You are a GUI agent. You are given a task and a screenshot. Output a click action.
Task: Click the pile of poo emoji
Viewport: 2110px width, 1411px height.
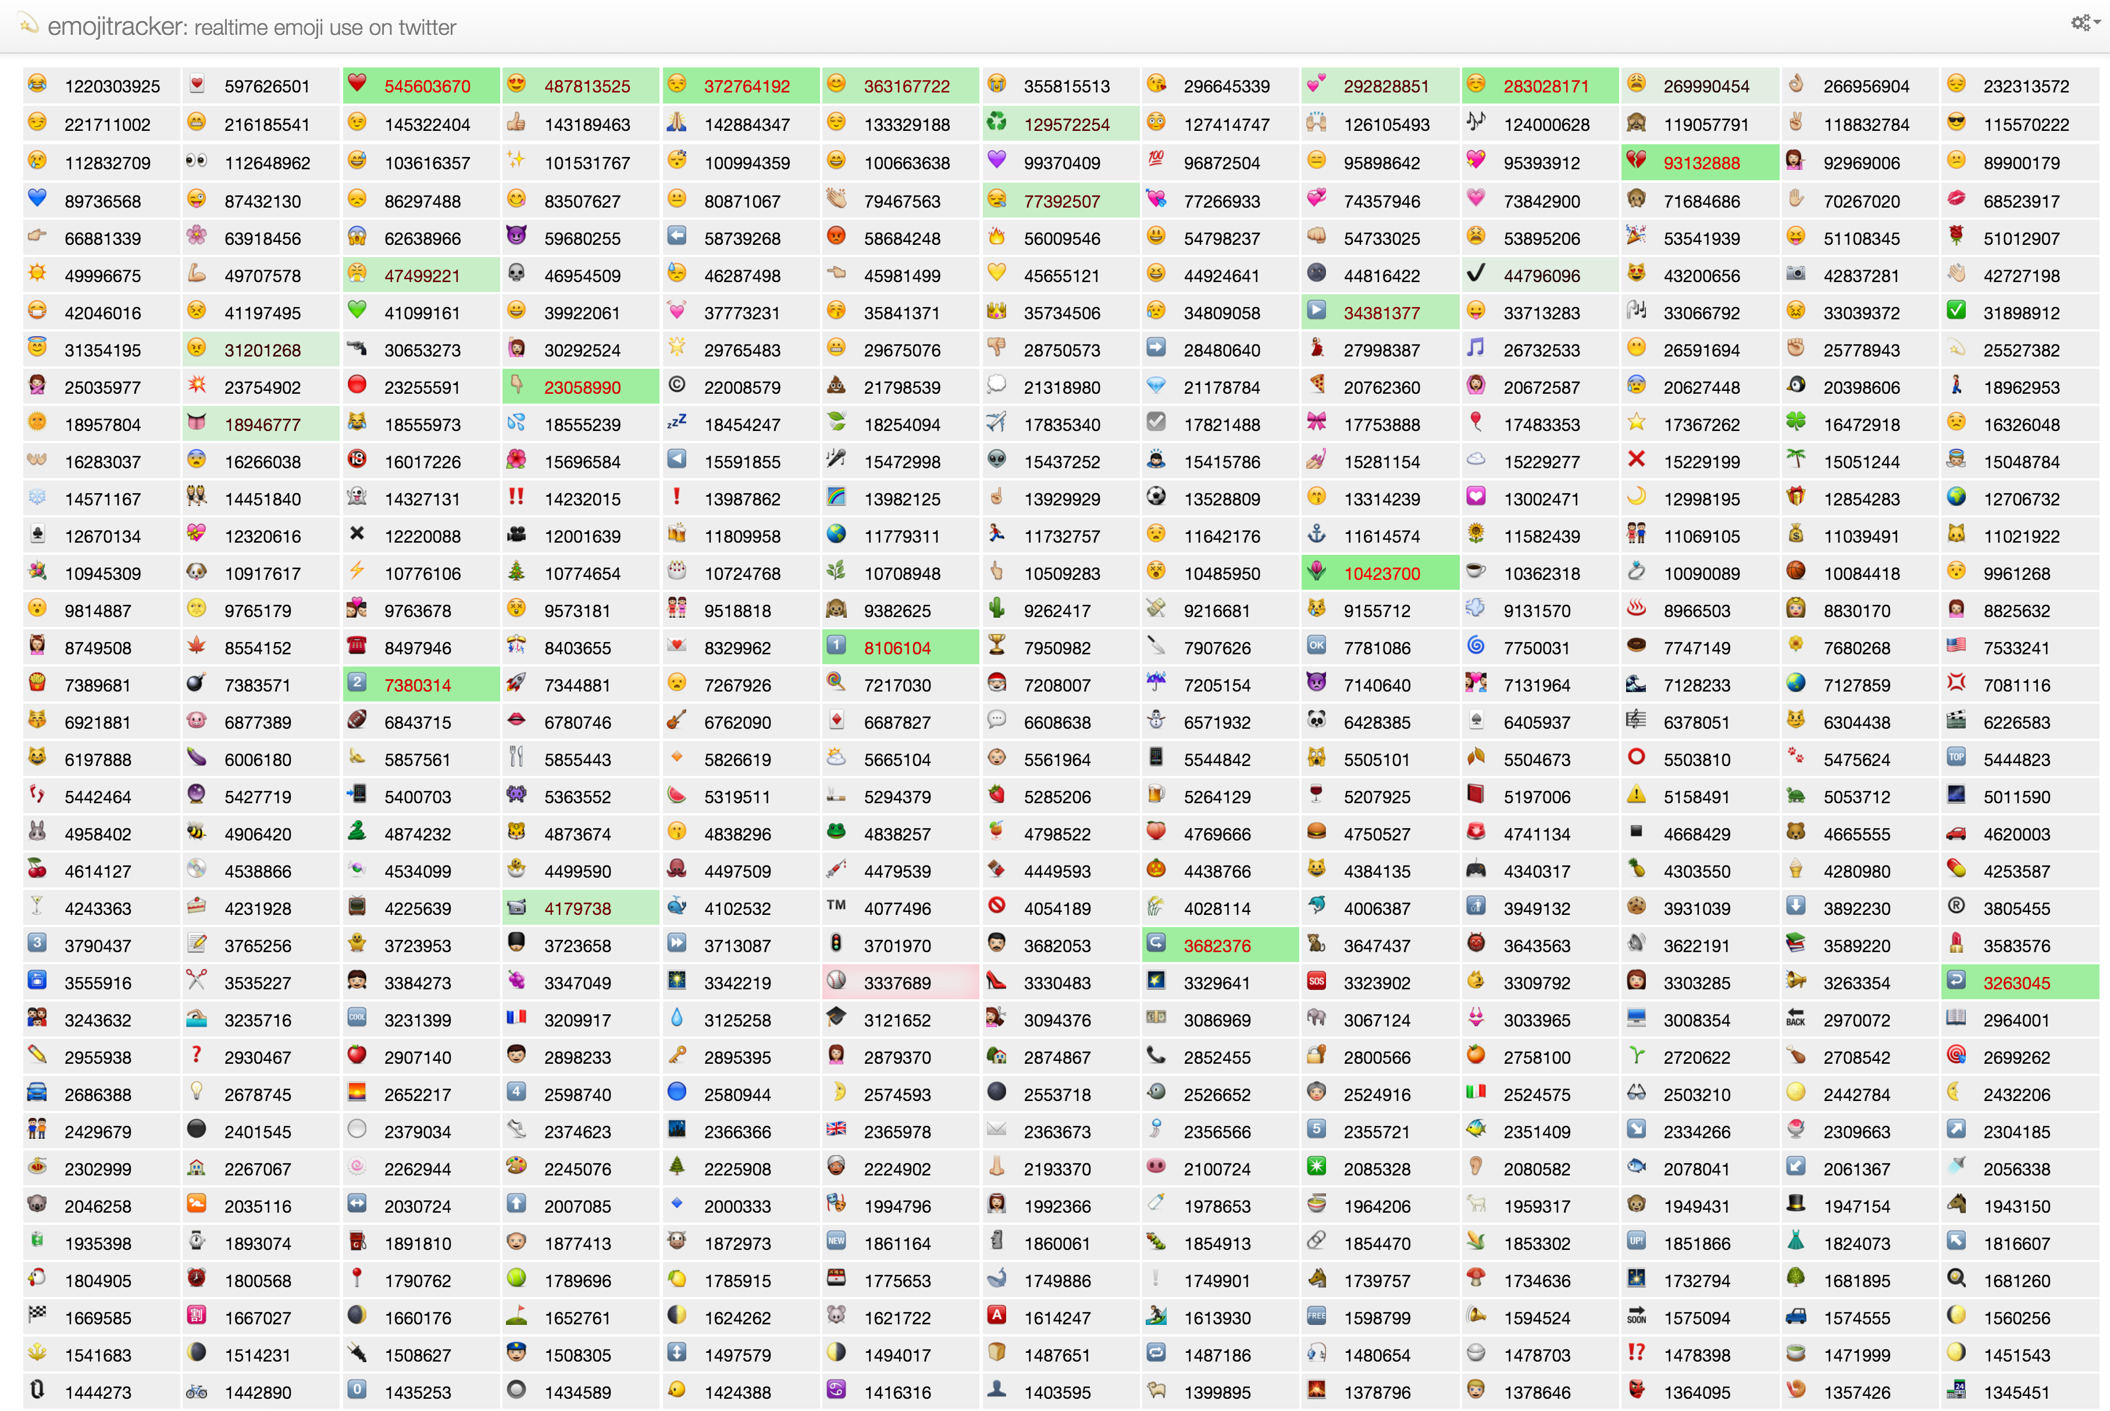(x=836, y=387)
